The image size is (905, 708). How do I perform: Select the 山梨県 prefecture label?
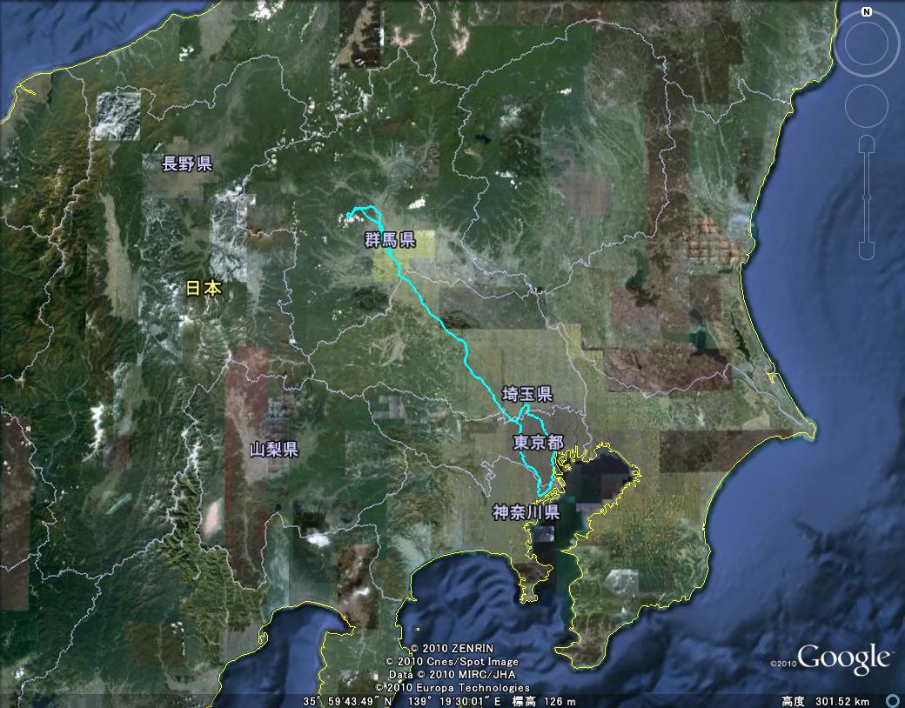(274, 450)
